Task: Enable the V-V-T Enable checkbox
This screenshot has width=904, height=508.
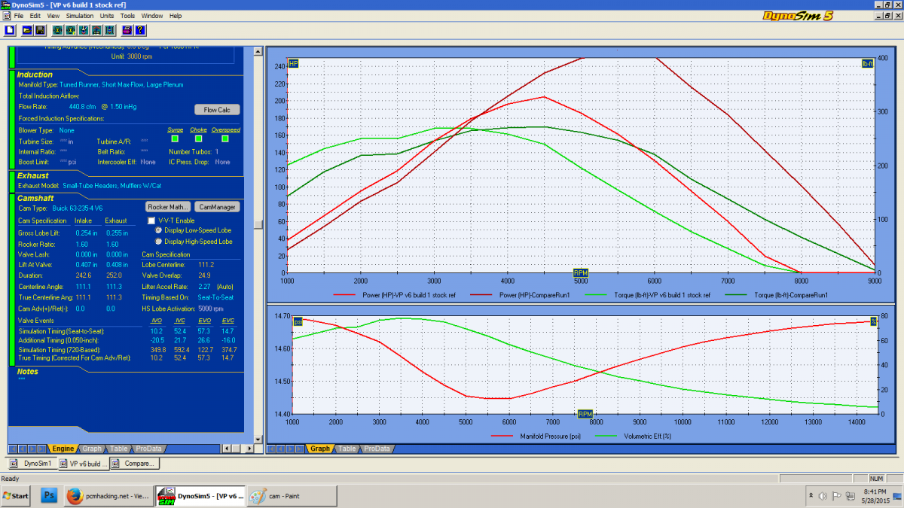Action: [x=151, y=221]
